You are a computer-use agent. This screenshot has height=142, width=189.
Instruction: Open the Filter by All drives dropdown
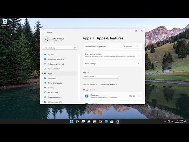(x=108, y=84)
